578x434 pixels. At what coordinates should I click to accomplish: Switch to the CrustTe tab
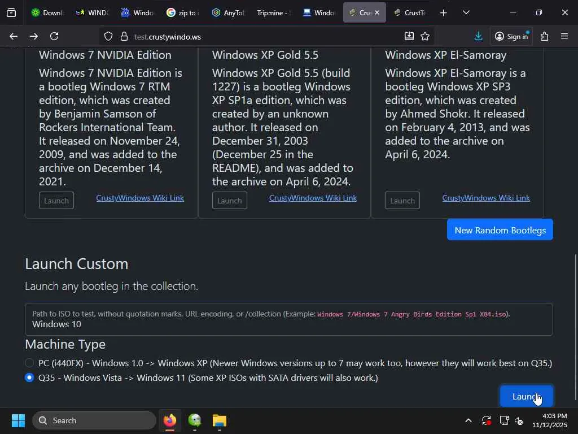pos(410,12)
